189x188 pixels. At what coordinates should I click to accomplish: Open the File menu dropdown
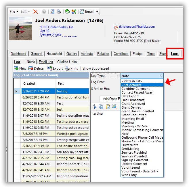click(x=14, y=12)
